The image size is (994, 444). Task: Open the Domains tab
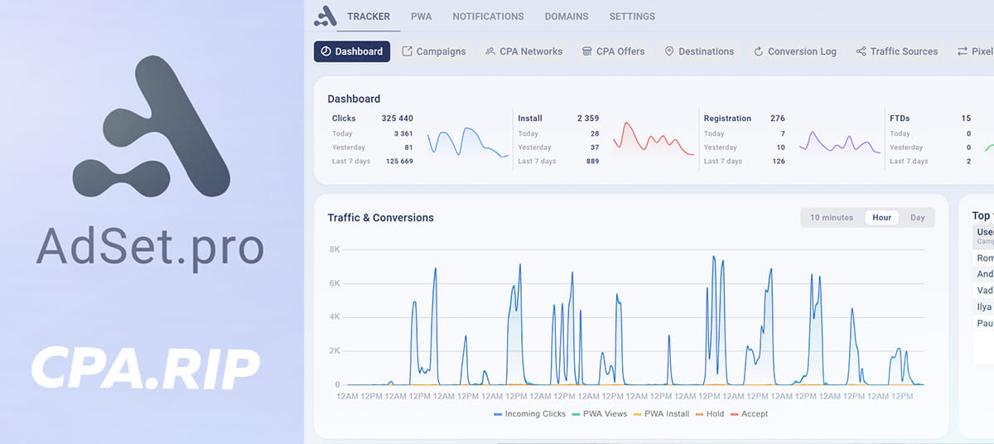(x=567, y=17)
